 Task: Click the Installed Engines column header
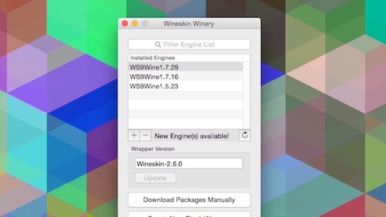pyautogui.click(x=185, y=58)
